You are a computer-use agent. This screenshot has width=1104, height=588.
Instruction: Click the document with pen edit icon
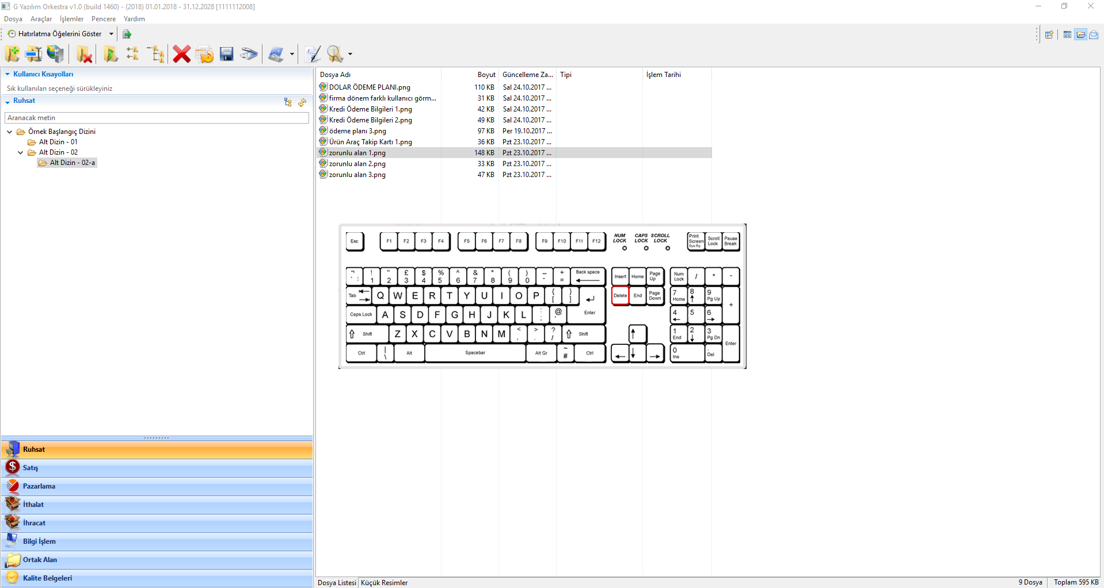(x=313, y=54)
